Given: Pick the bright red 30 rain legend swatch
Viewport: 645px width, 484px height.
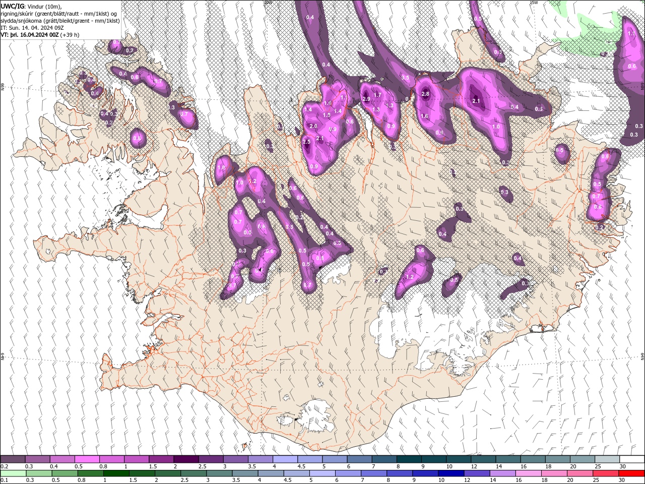Looking at the screenshot, I should (x=631, y=473).
